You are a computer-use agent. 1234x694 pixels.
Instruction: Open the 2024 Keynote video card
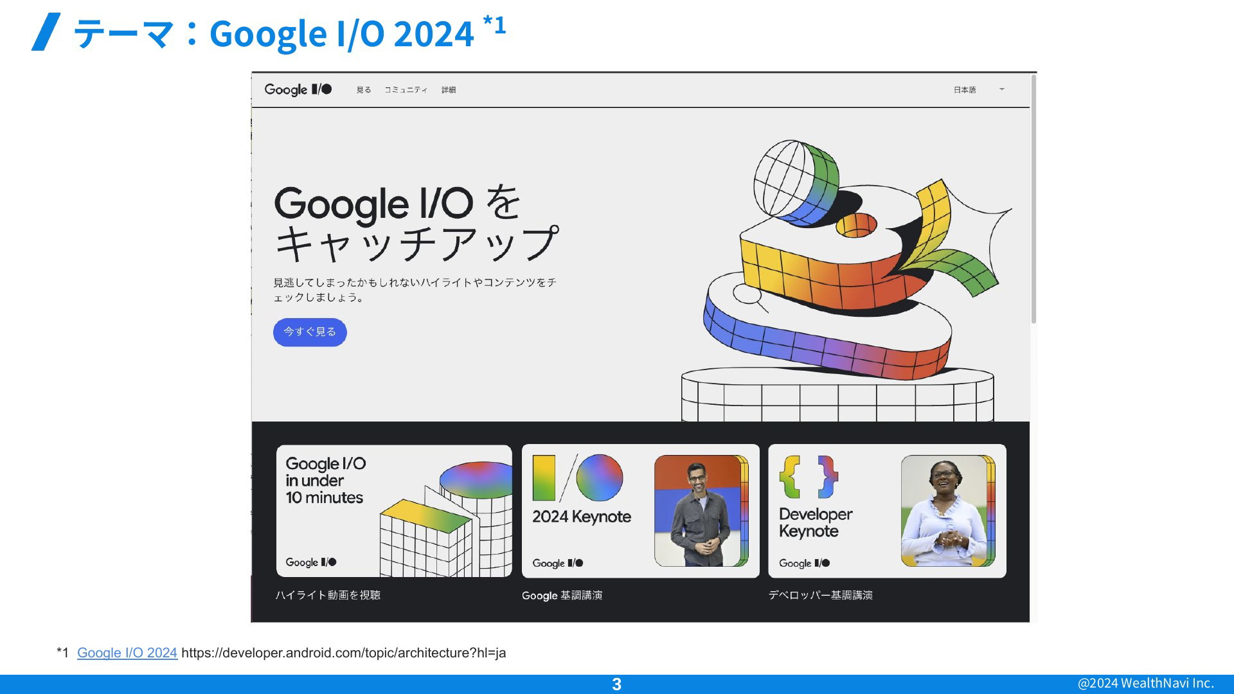[641, 511]
